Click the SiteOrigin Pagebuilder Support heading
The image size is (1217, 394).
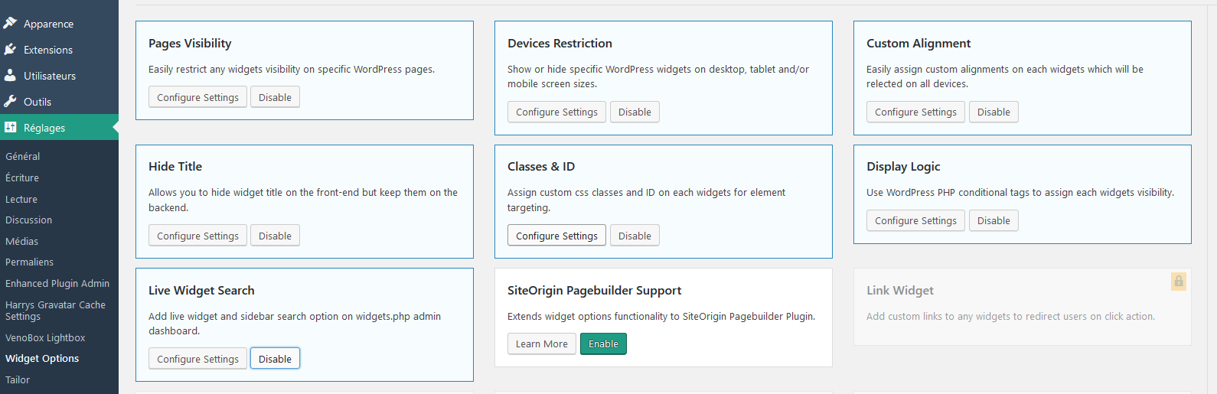point(594,291)
